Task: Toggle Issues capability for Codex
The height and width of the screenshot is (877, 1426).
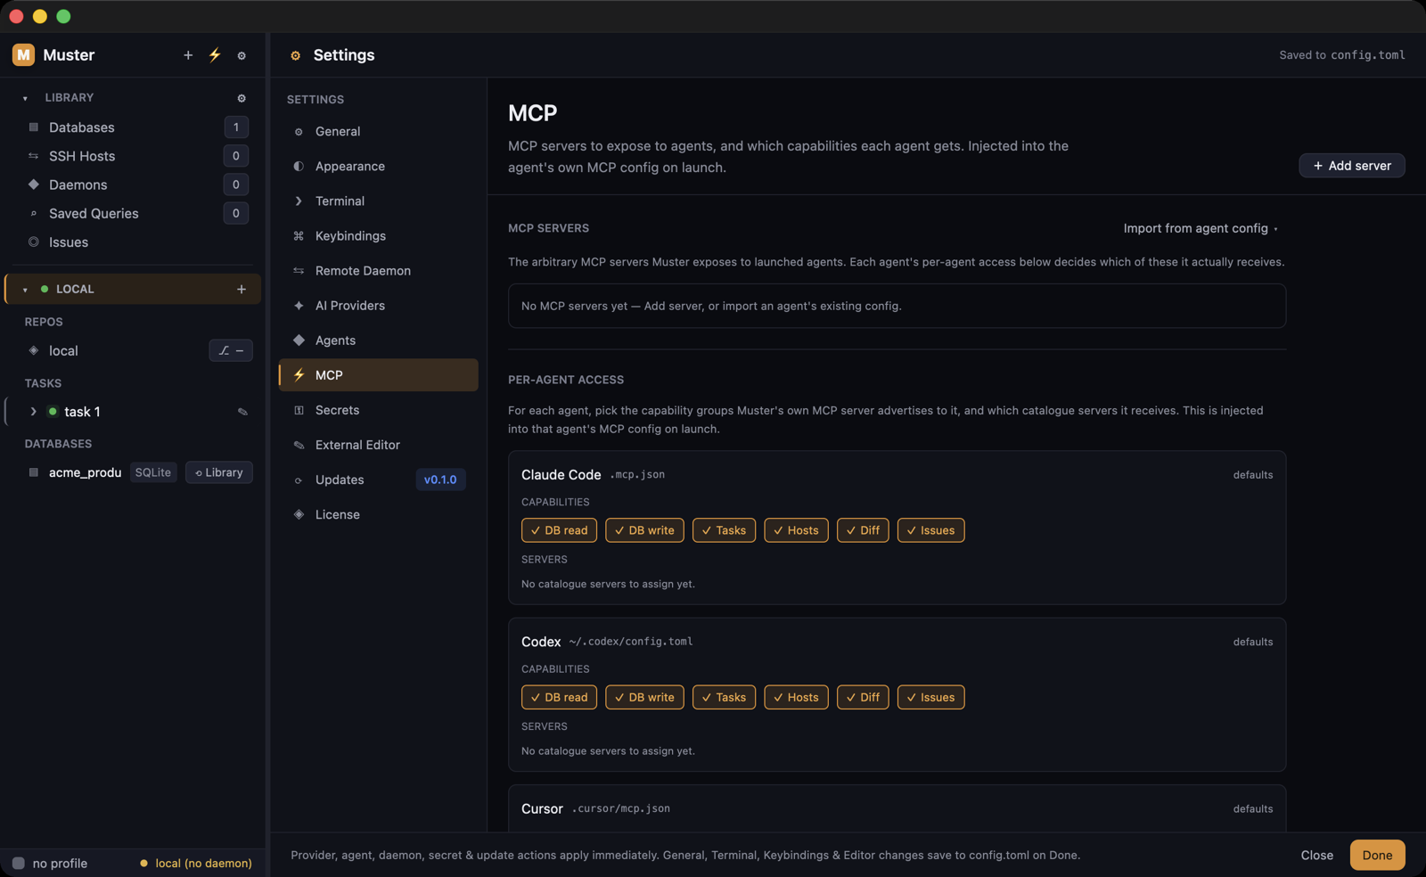Action: pyautogui.click(x=930, y=697)
